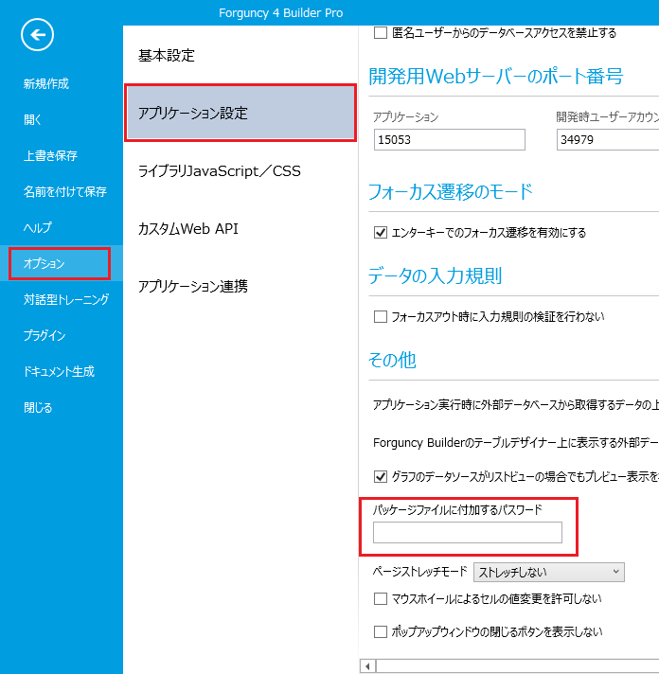Viewport: 659px width, 674px height.
Task: Open the ヘルプ menu item
Action: 37,227
